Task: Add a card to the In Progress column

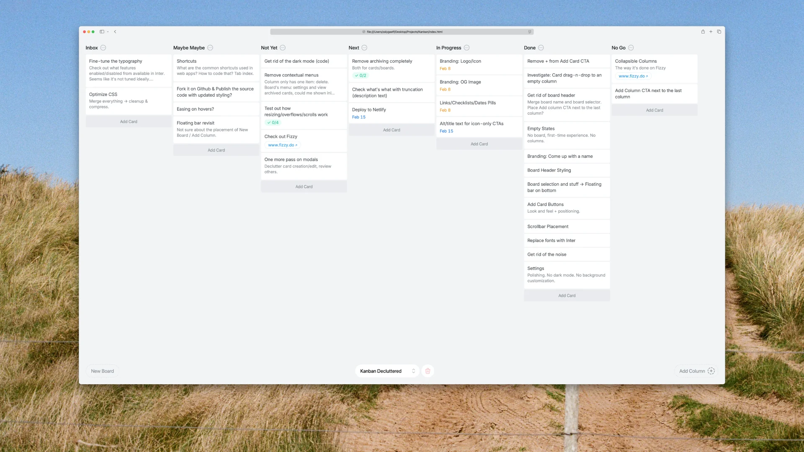Action: pos(479,144)
